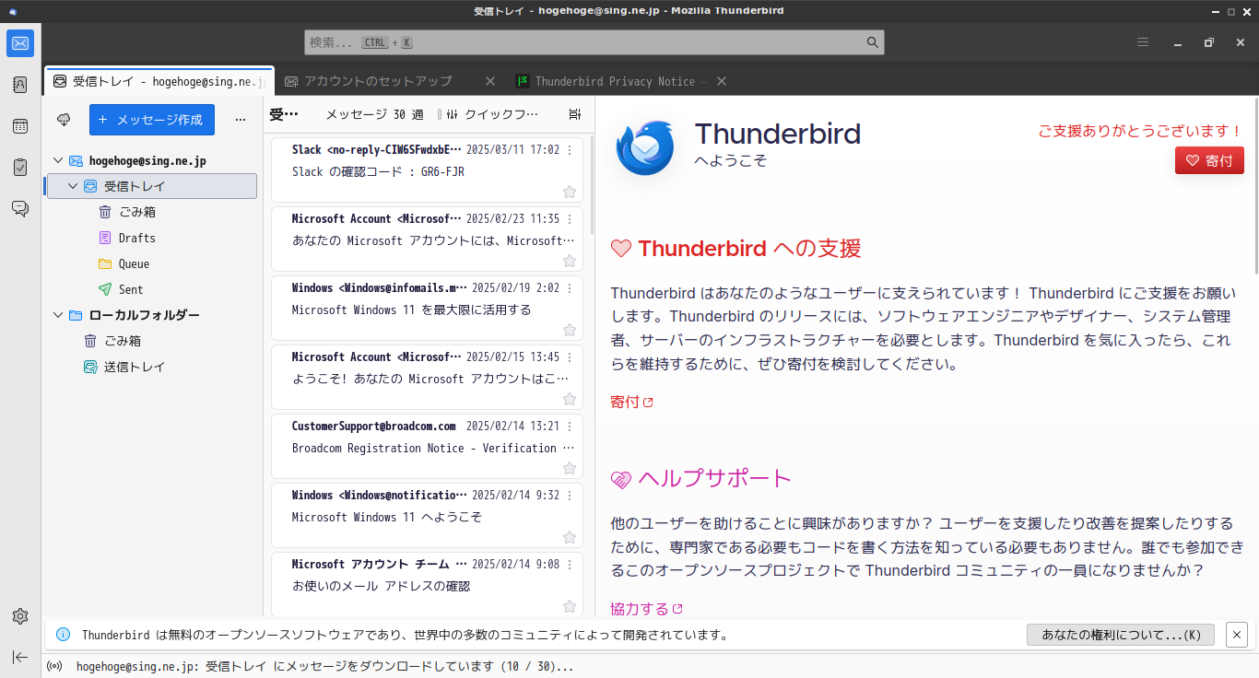
Task: Open the Address Book space
Action: pyautogui.click(x=20, y=85)
